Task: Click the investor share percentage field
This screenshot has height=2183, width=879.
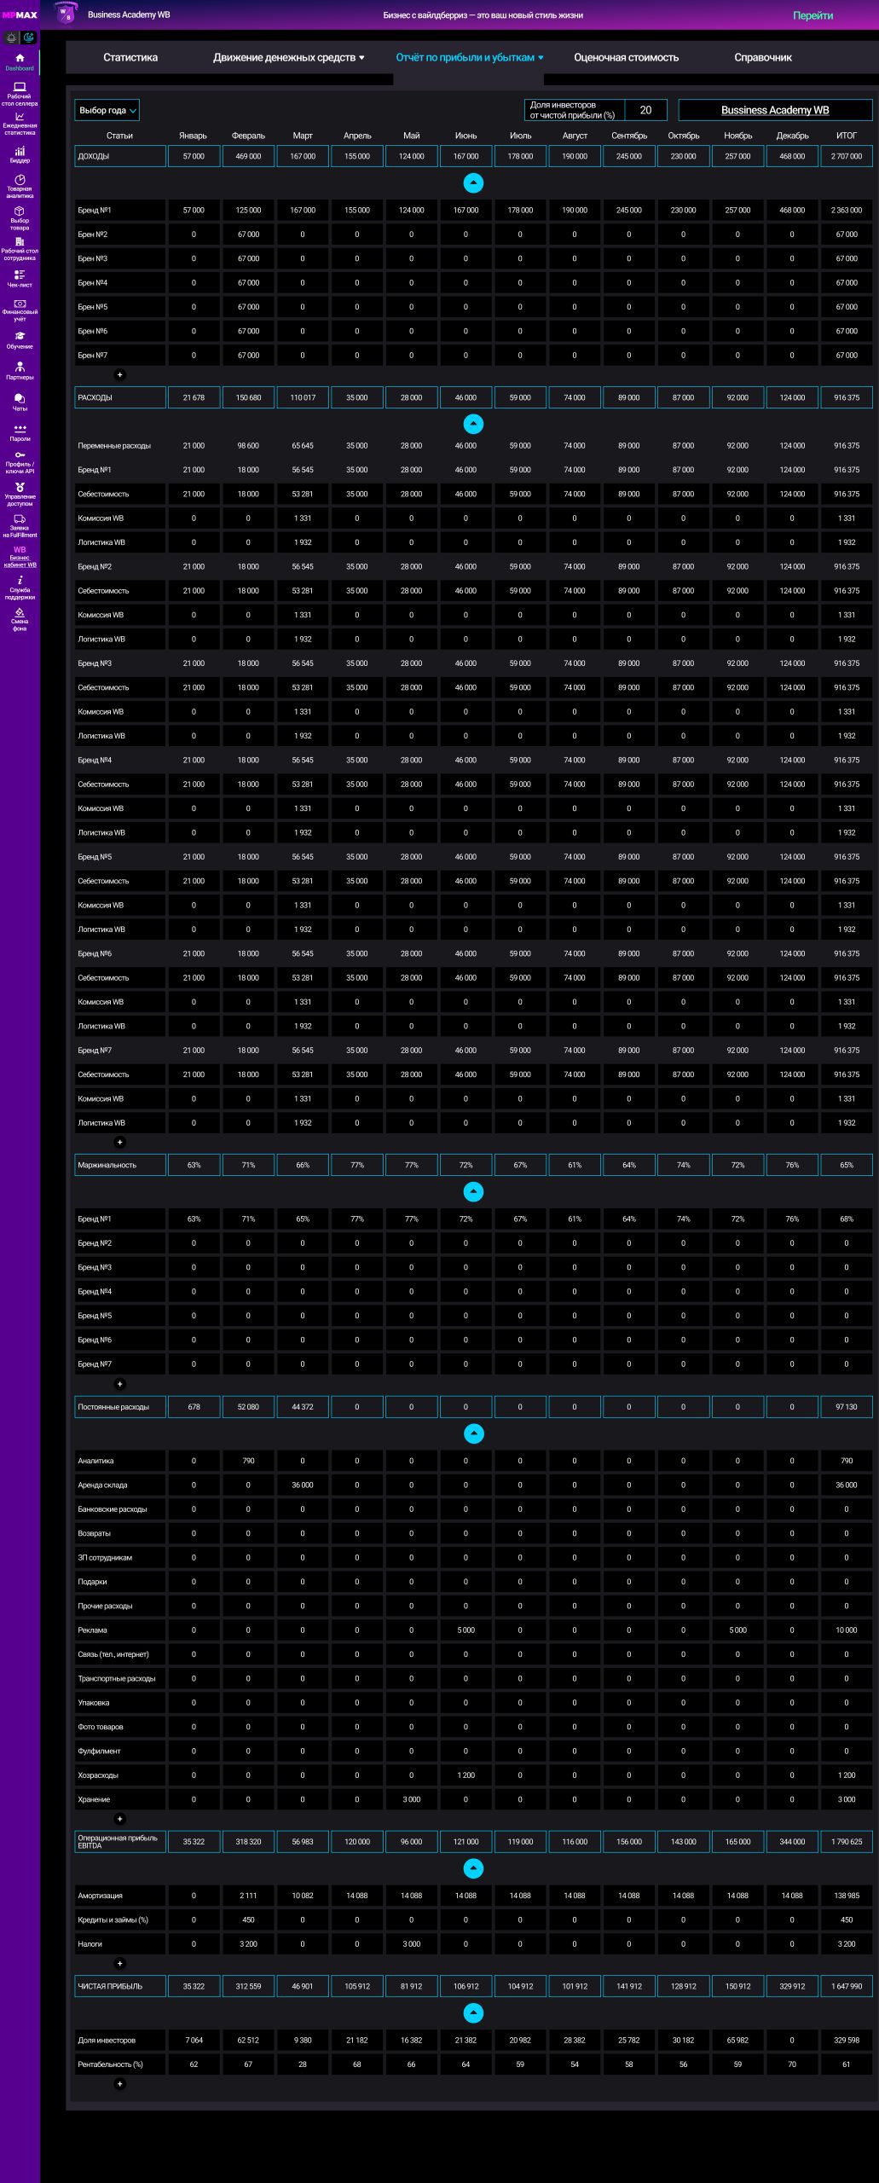Action: pos(645,110)
